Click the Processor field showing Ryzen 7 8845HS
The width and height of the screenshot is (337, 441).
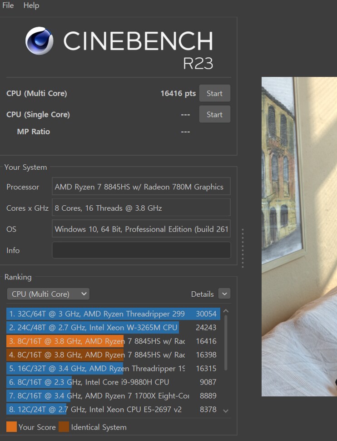tap(141, 187)
